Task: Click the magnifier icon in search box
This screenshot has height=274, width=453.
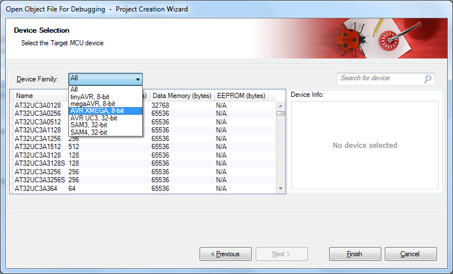Action: [428, 79]
